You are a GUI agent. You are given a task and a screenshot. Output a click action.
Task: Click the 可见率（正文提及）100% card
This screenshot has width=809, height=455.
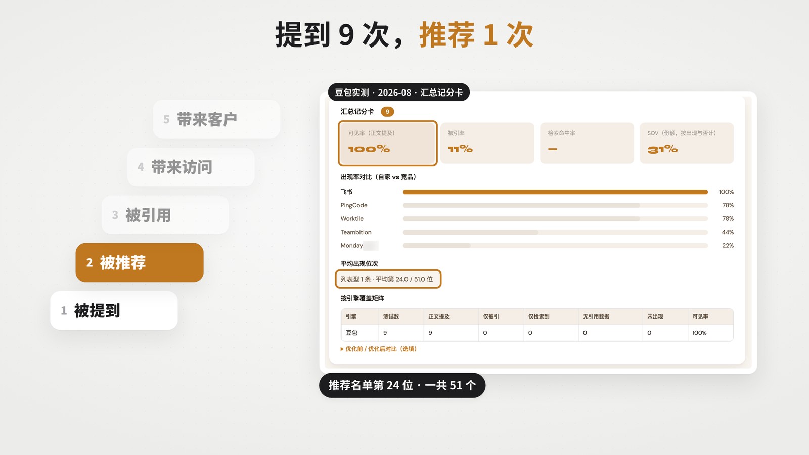pos(388,143)
